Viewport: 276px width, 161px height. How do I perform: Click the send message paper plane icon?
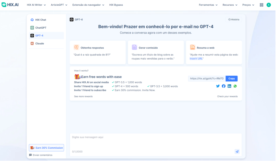pyautogui.click(x=237, y=152)
